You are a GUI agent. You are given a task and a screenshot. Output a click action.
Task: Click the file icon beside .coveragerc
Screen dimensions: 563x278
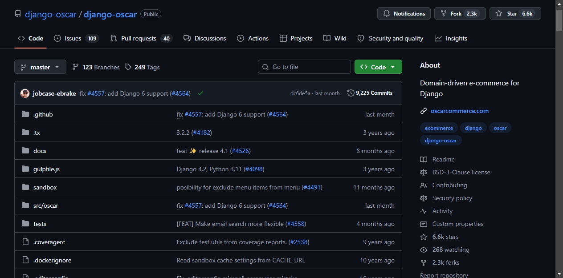pos(25,242)
